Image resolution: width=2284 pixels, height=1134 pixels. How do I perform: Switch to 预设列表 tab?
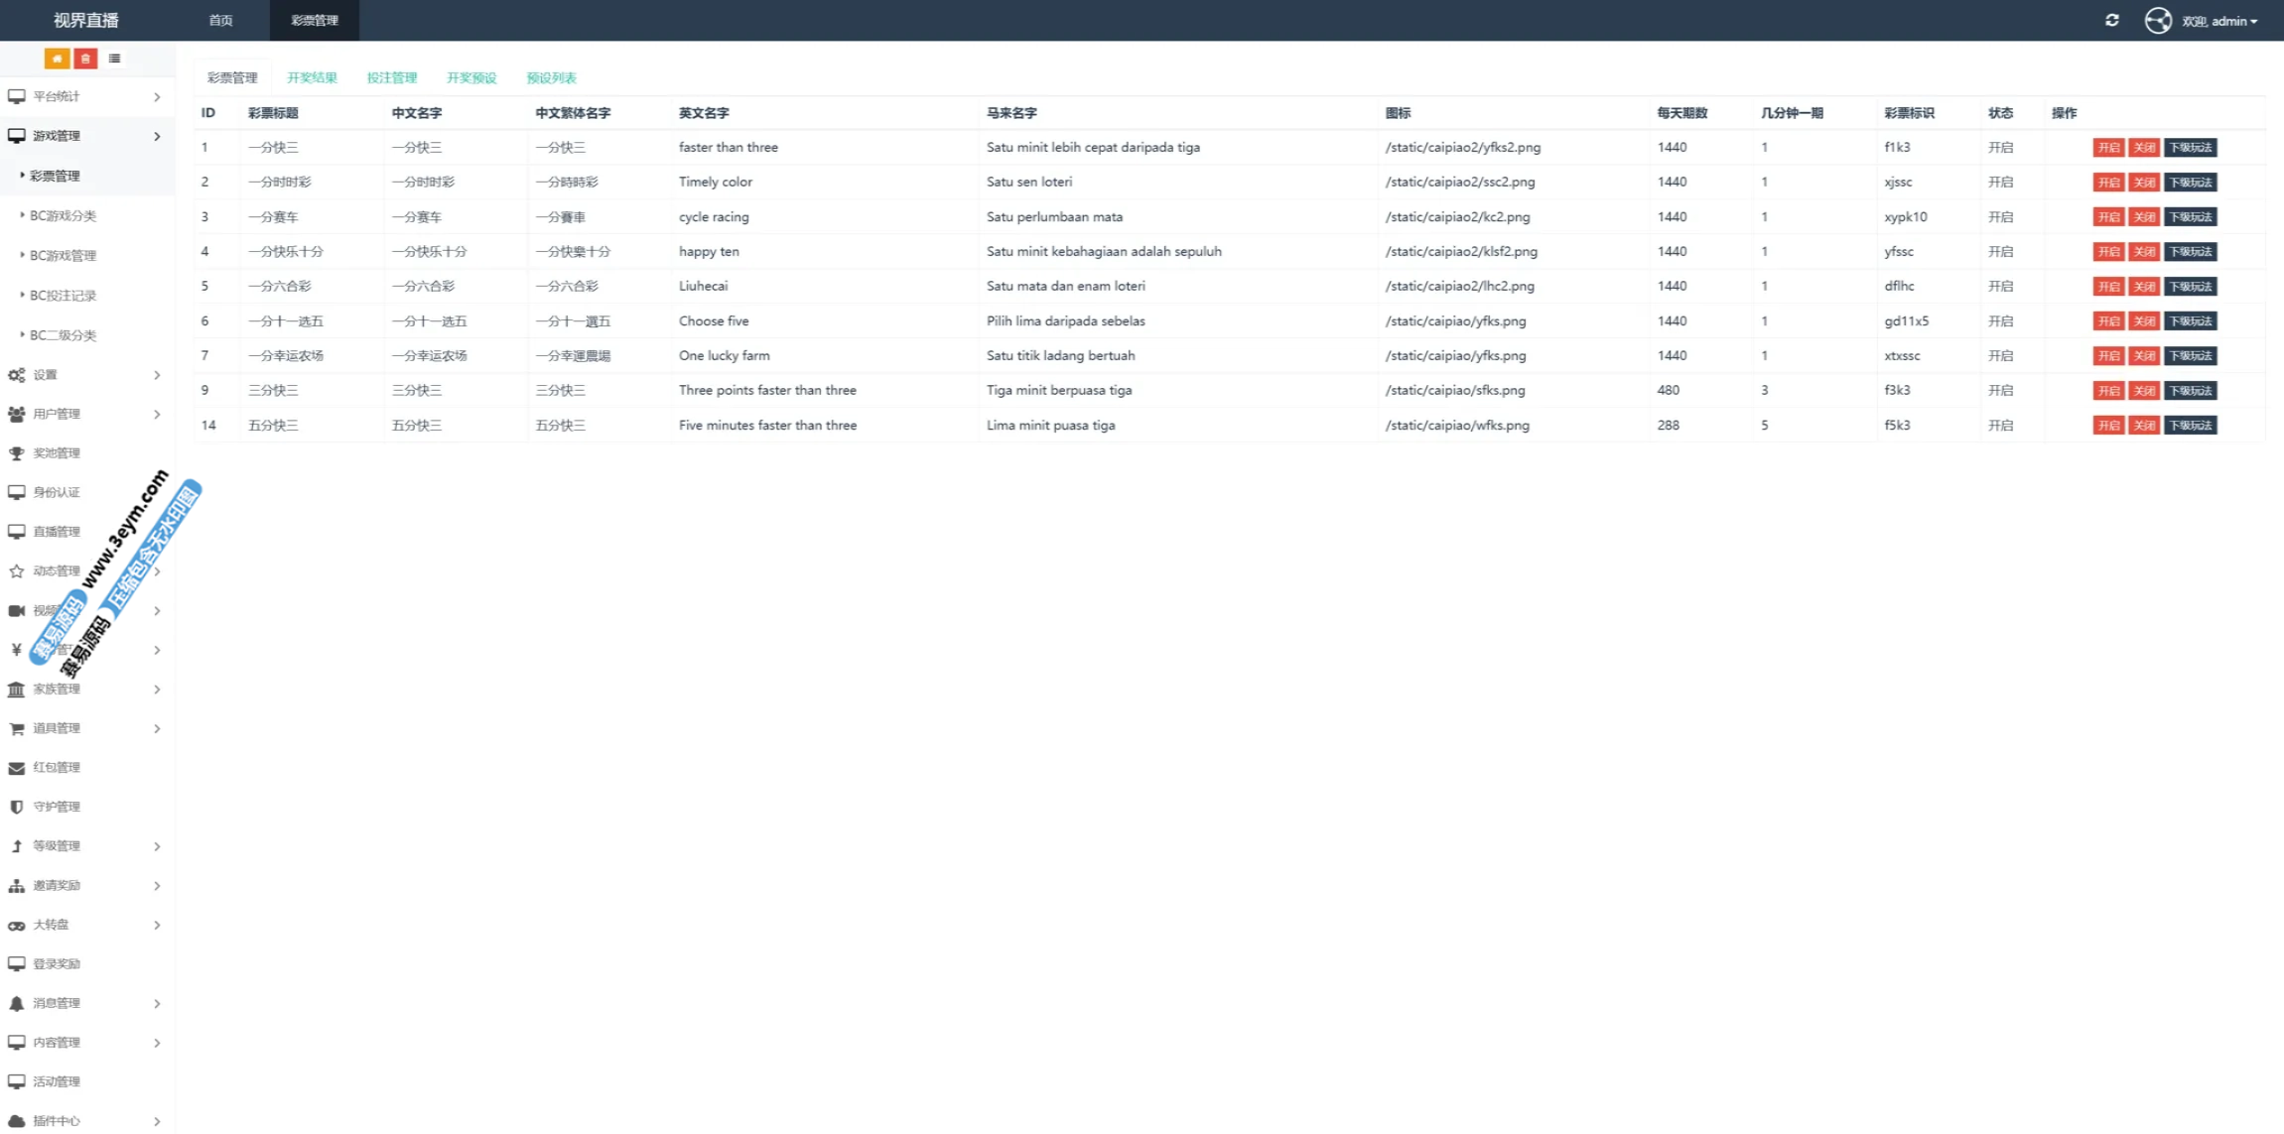pos(551,77)
